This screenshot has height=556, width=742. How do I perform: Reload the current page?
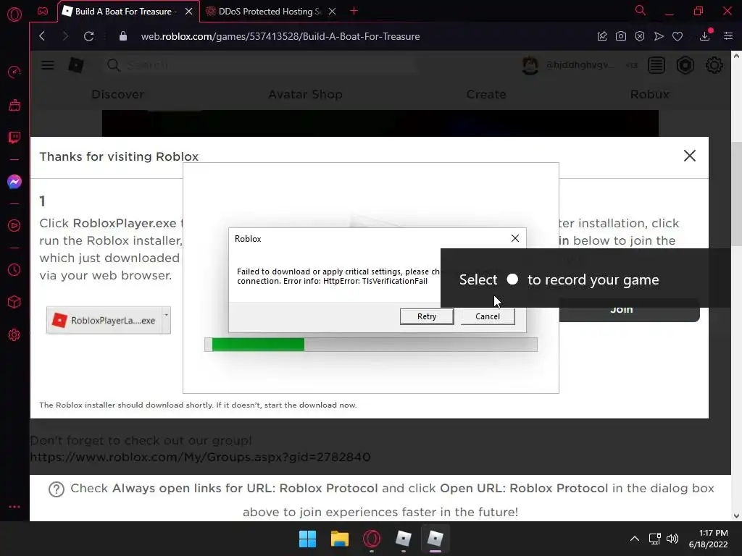[x=88, y=36]
